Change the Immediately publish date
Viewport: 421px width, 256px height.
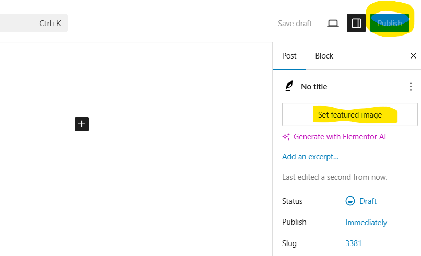366,223
